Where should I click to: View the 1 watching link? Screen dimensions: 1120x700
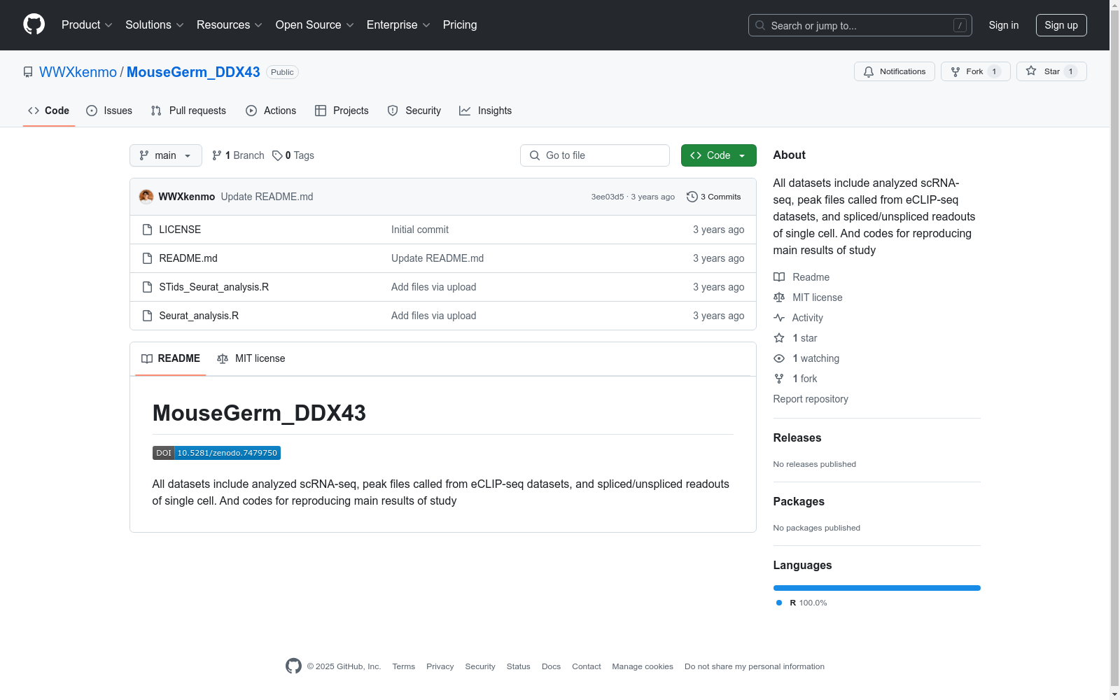pos(806,358)
